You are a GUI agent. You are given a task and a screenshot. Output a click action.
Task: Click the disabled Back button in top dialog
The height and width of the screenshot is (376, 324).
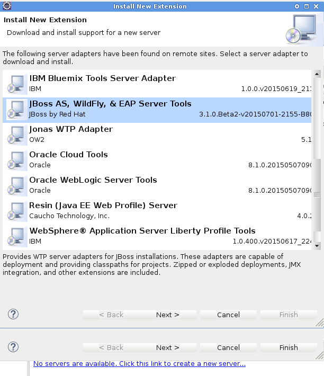(x=111, y=315)
